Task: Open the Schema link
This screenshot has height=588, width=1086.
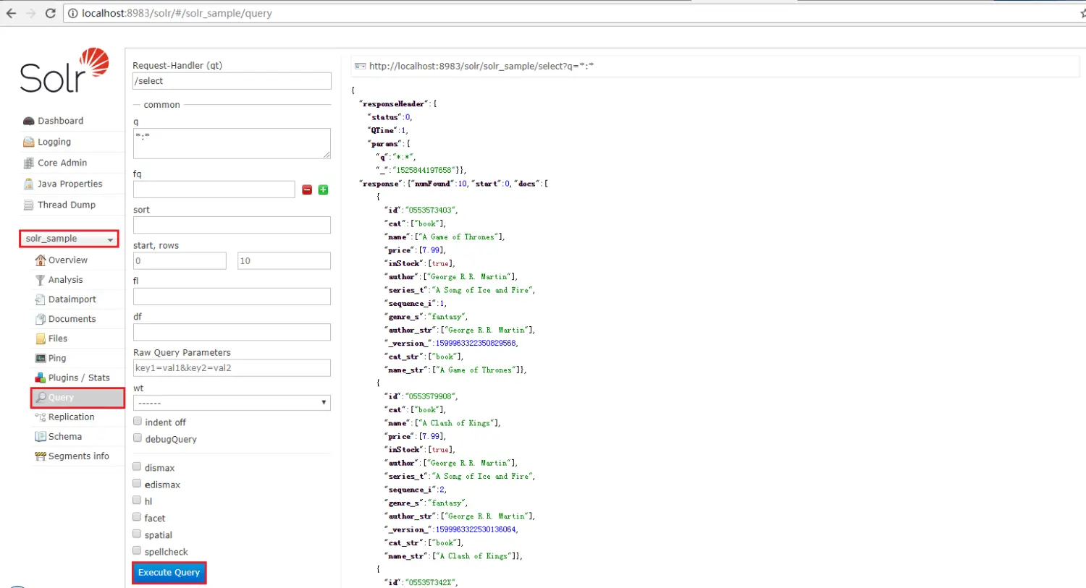Action: tap(65, 436)
